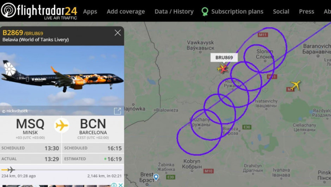This screenshot has width=331, height=187.
Task: Close the B2869 flight details panel
Action: coord(118,33)
